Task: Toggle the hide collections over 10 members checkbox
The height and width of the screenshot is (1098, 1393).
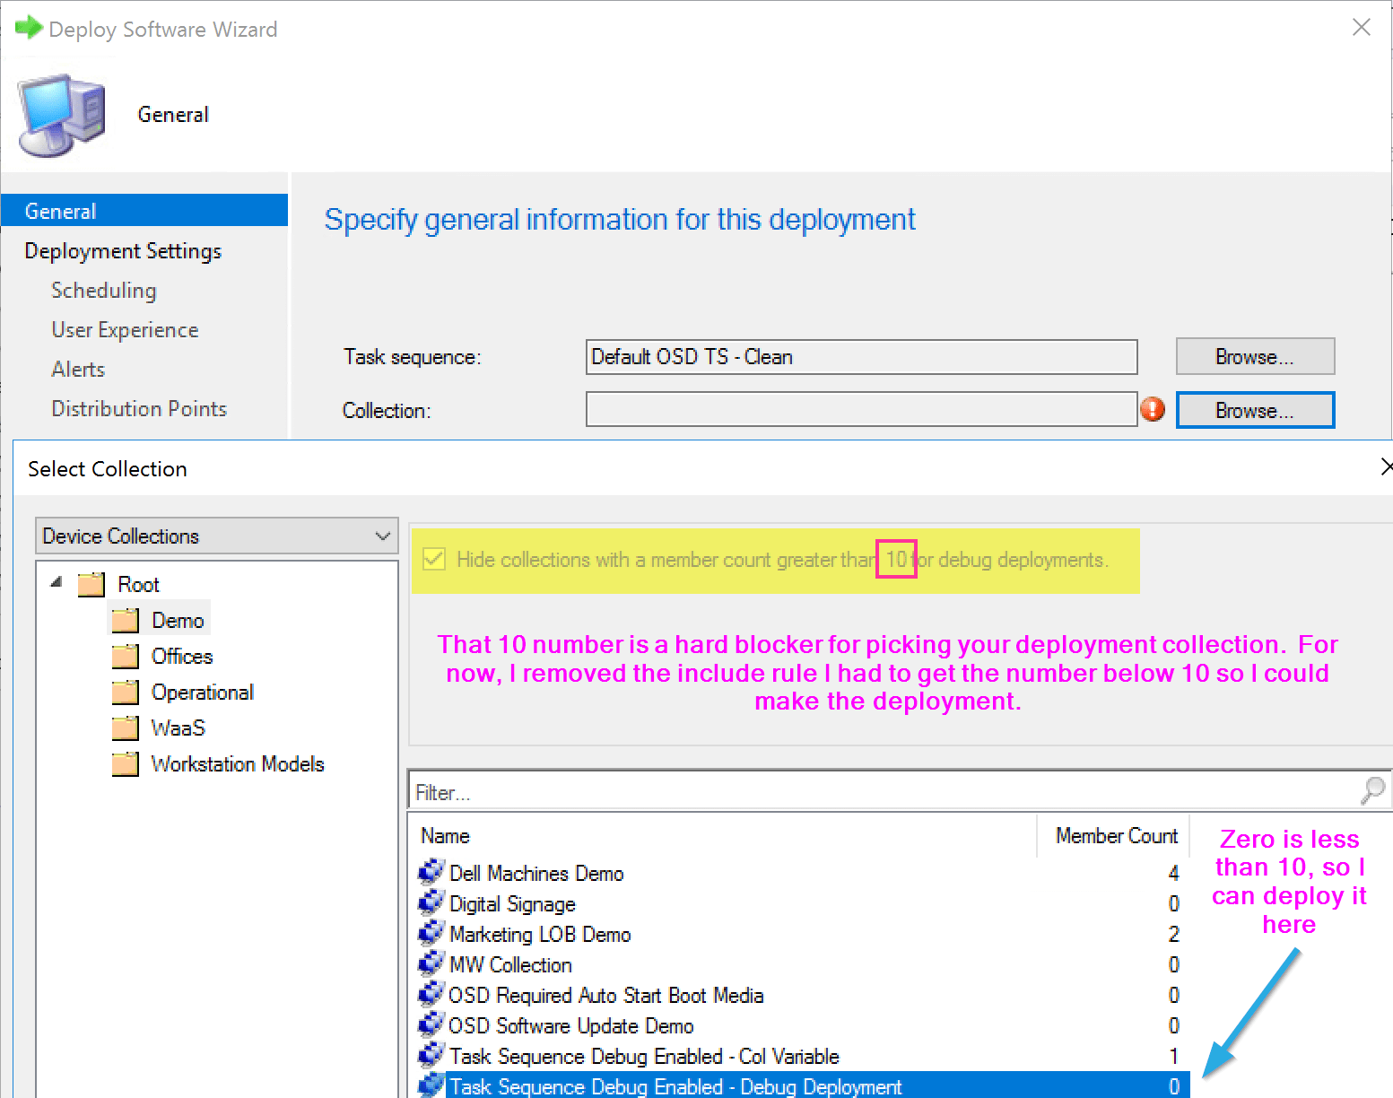Action: pyautogui.click(x=434, y=559)
